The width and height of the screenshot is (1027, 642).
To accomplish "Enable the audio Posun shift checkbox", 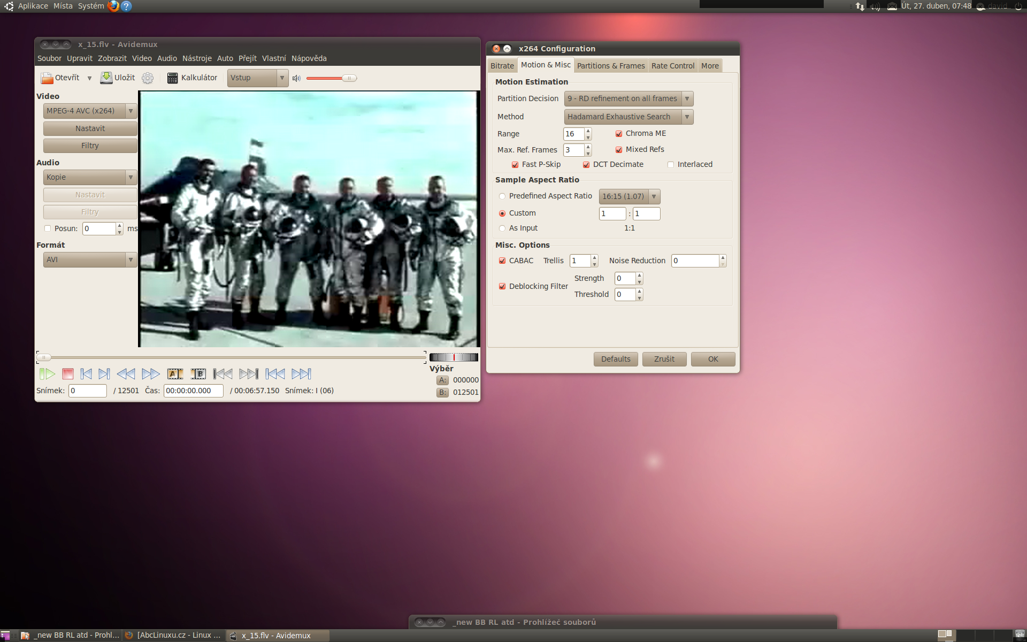I will (48, 228).
